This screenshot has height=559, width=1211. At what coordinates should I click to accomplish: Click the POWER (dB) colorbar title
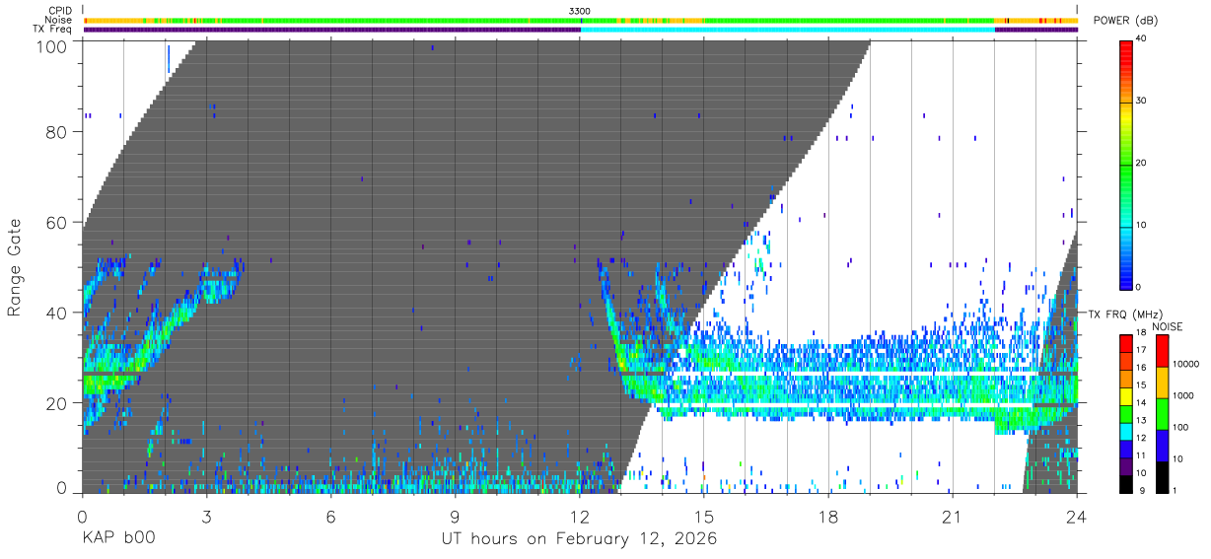pos(1126,21)
